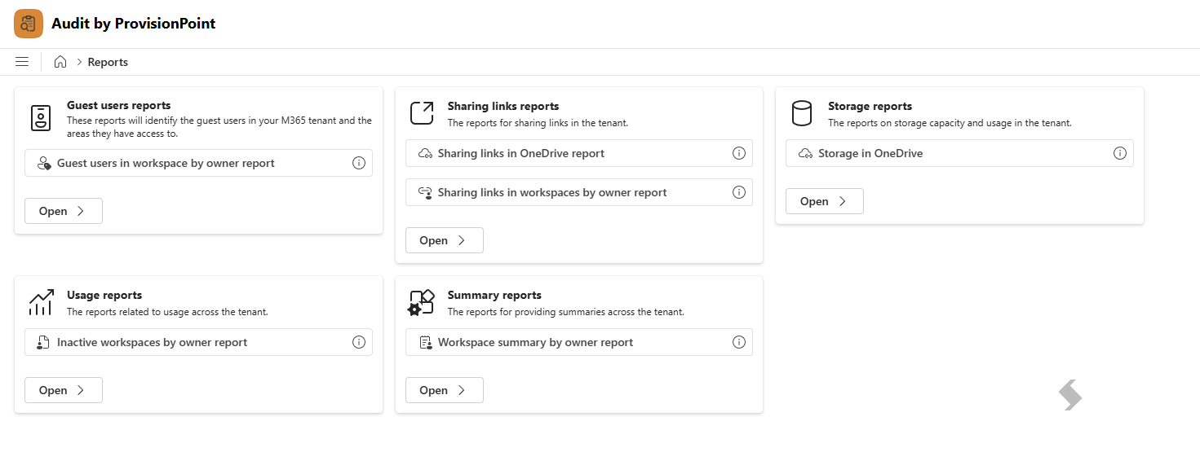This screenshot has width=1200, height=452.
Task: Click 'The reports on storage capacity and usage' description
Action: point(950,123)
